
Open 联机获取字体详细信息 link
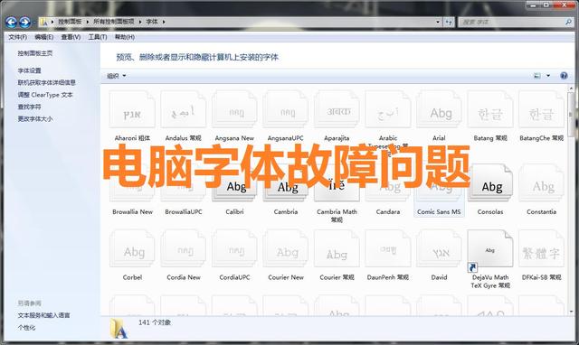click(x=46, y=82)
